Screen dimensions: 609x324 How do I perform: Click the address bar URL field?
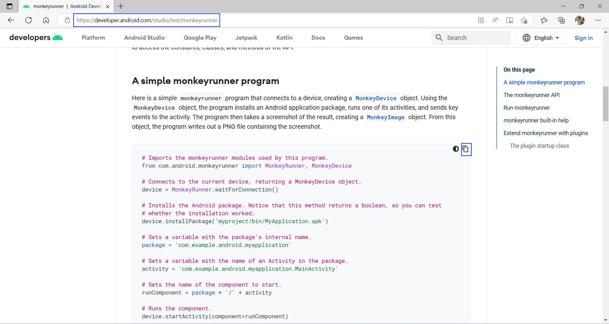pos(147,20)
